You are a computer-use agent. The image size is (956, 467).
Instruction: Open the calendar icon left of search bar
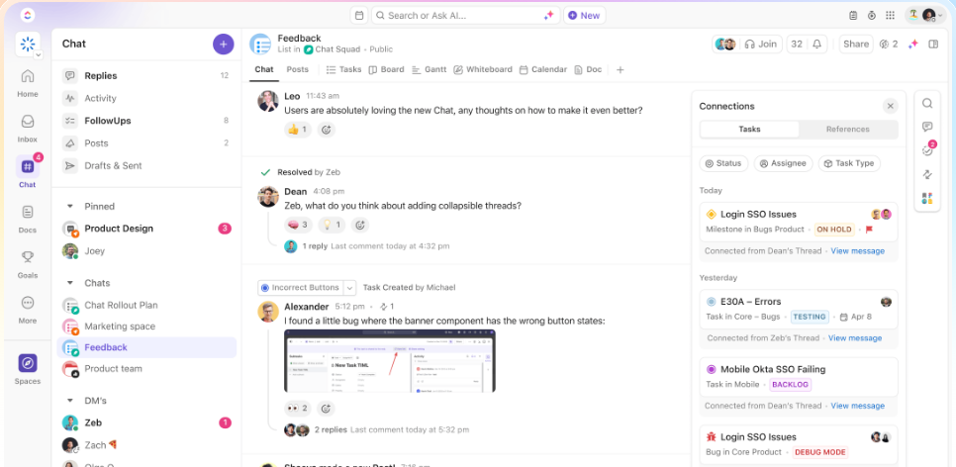pyautogui.click(x=359, y=15)
